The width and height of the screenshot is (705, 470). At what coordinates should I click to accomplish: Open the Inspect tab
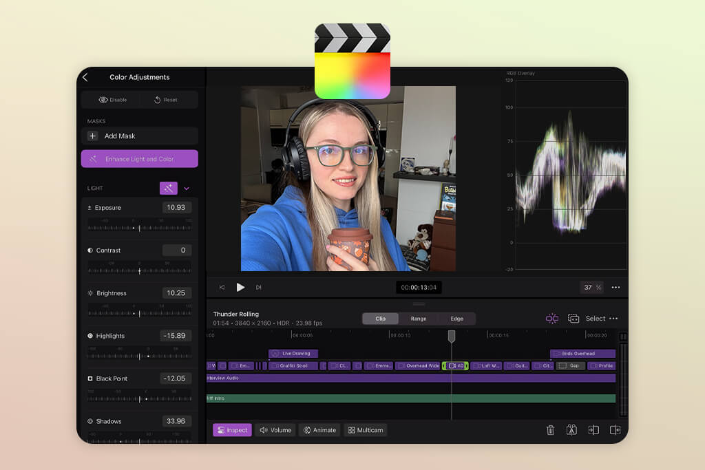[232, 430]
